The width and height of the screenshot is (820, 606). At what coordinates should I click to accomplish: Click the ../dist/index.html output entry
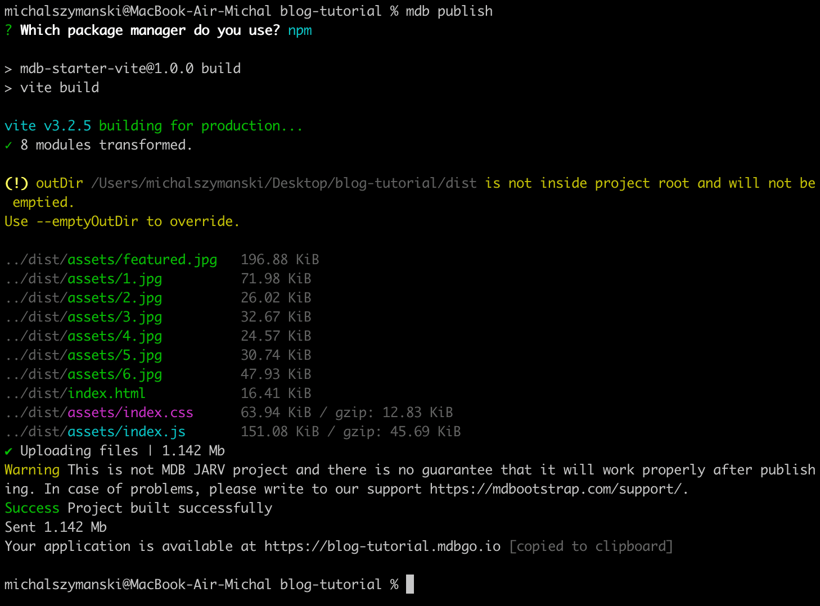pos(75,394)
